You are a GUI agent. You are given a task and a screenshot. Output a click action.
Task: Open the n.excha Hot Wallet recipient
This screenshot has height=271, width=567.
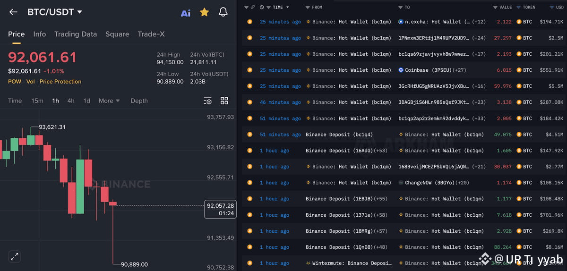coord(437,22)
